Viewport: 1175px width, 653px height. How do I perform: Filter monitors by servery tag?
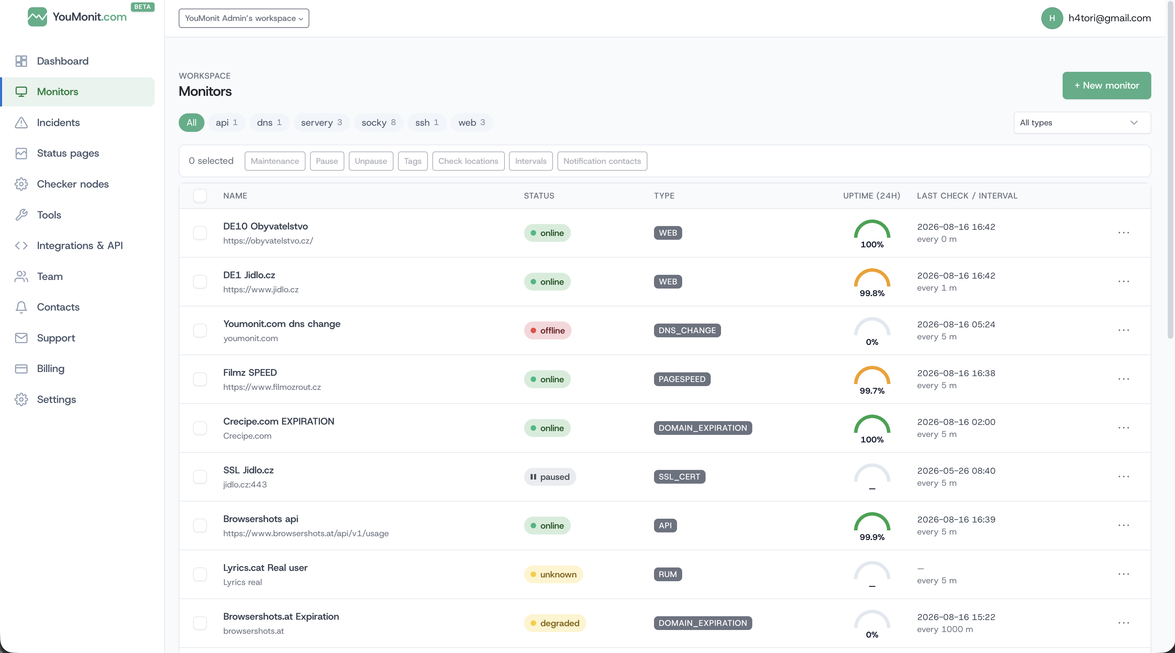point(322,123)
